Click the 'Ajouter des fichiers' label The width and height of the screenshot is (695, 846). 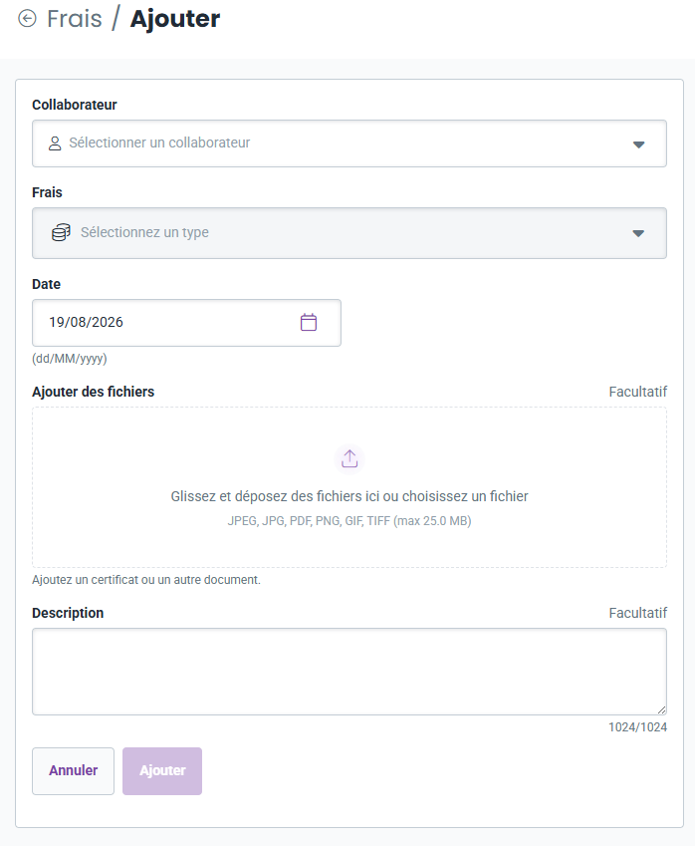(x=94, y=392)
